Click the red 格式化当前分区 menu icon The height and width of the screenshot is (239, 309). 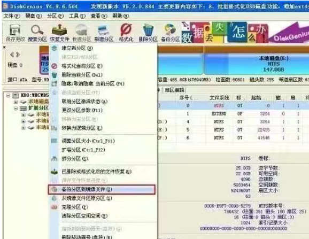point(54,66)
